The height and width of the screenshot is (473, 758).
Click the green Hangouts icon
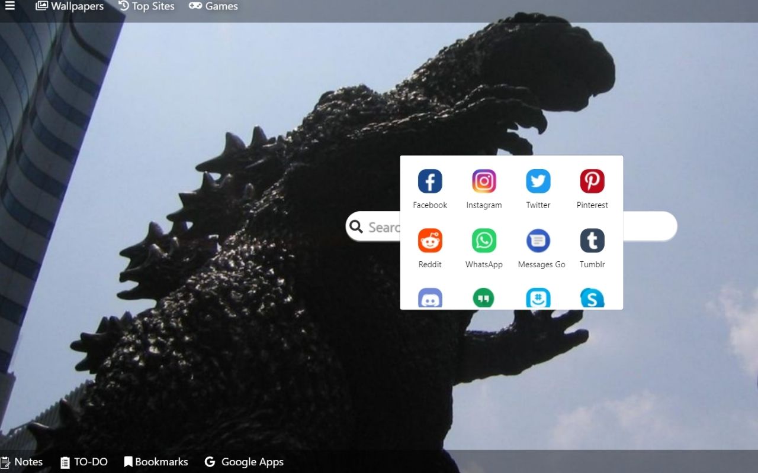pyautogui.click(x=484, y=298)
